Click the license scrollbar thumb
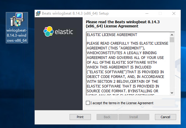Image resolution: width=186 pixels, height=128 pixels. tap(172, 39)
